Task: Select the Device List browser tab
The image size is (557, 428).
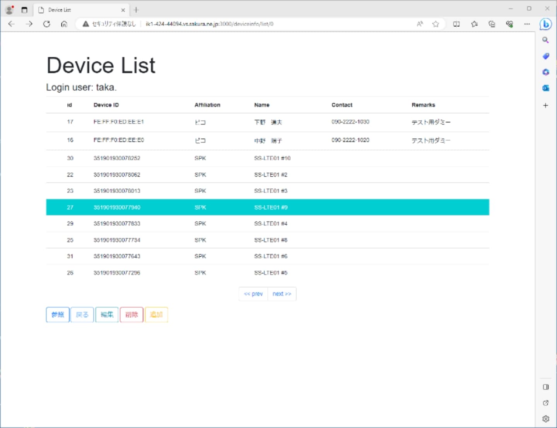Action: click(77, 10)
